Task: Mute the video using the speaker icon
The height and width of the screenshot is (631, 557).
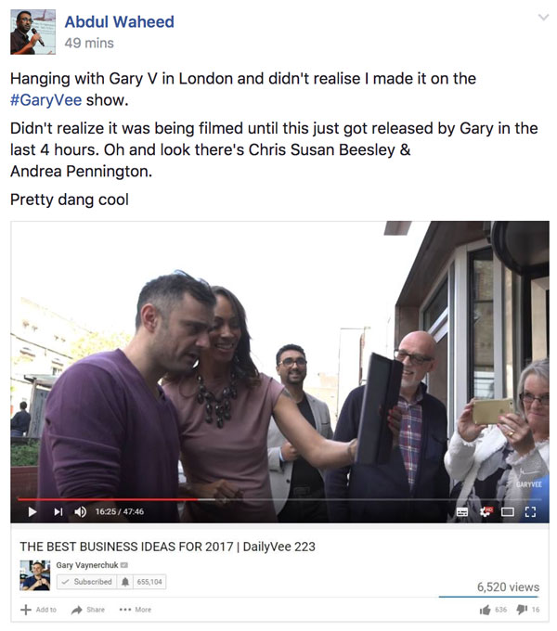Action: coord(80,511)
